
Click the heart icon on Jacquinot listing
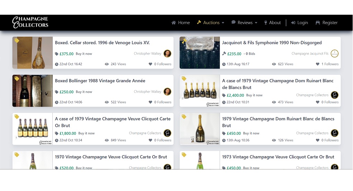[317, 64]
